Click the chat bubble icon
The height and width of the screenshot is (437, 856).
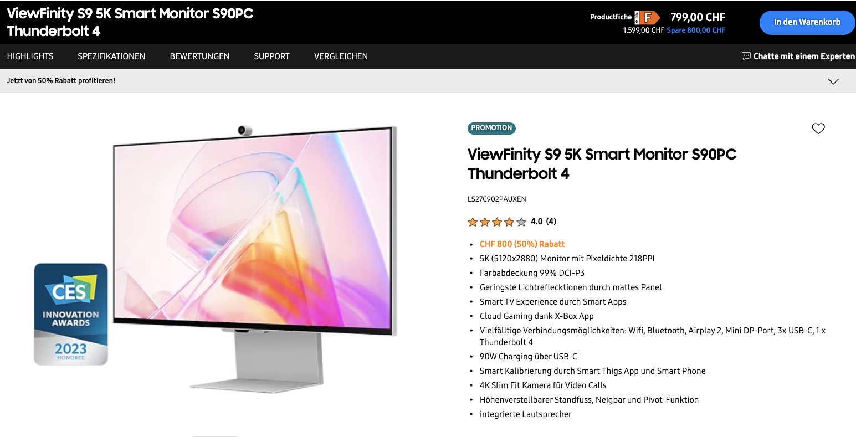746,56
